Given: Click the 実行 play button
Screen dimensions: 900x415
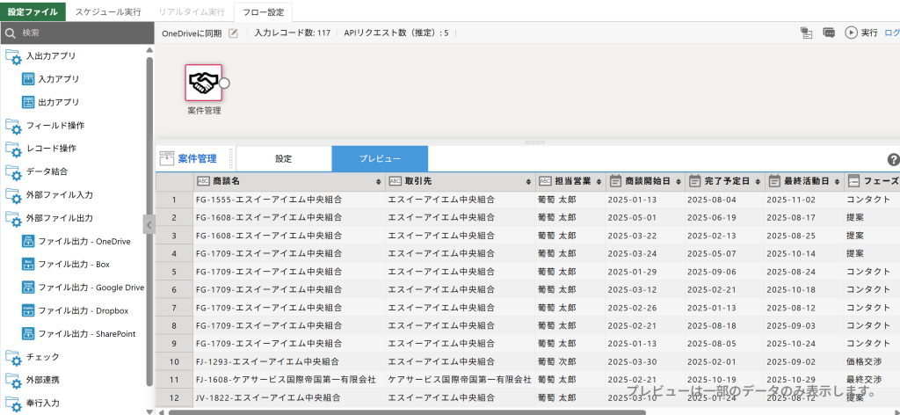Looking at the screenshot, I should (861, 33).
